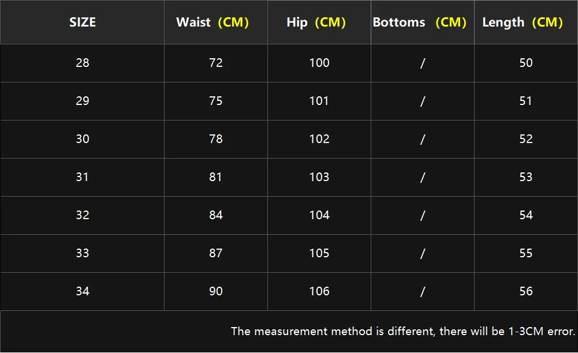Image resolution: width=578 pixels, height=353 pixels.
Task: Click size 31 in the table
Action: (x=82, y=177)
